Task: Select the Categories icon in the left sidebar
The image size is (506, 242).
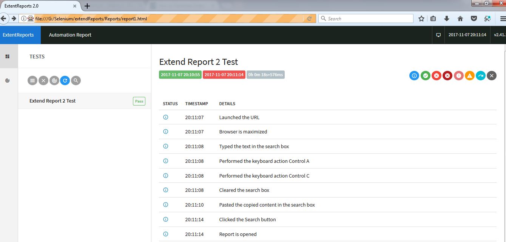Action: 8,80
